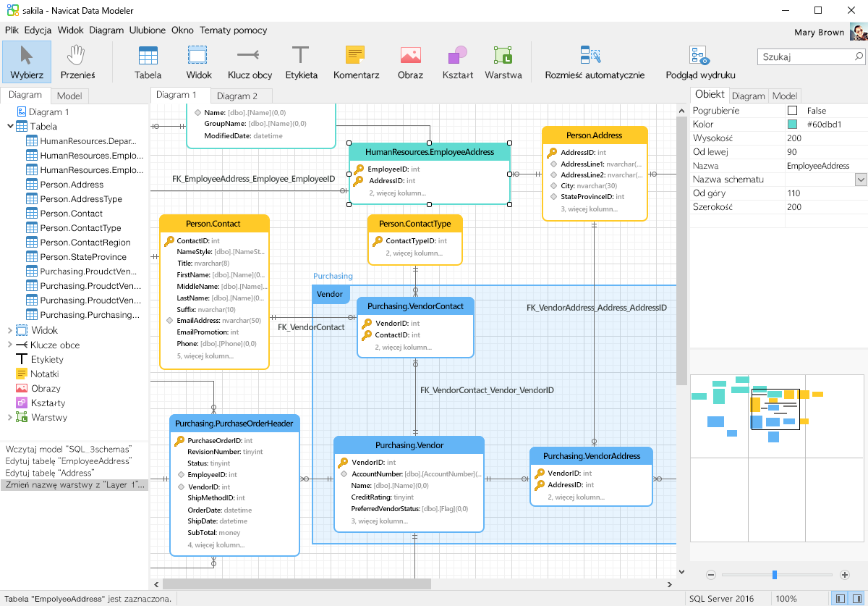Choose the Klucz obcy foreign key tool
The width and height of the screenshot is (868, 606).
click(x=249, y=62)
